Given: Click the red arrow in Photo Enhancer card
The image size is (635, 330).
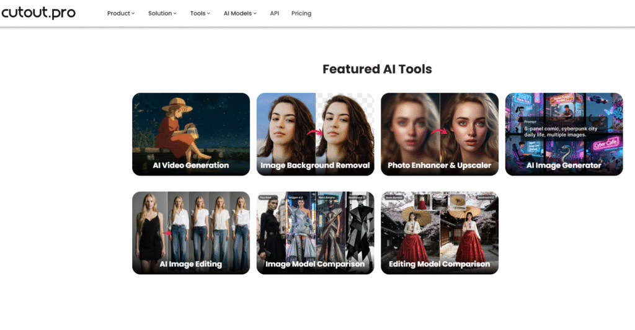Looking at the screenshot, I should click(440, 132).
